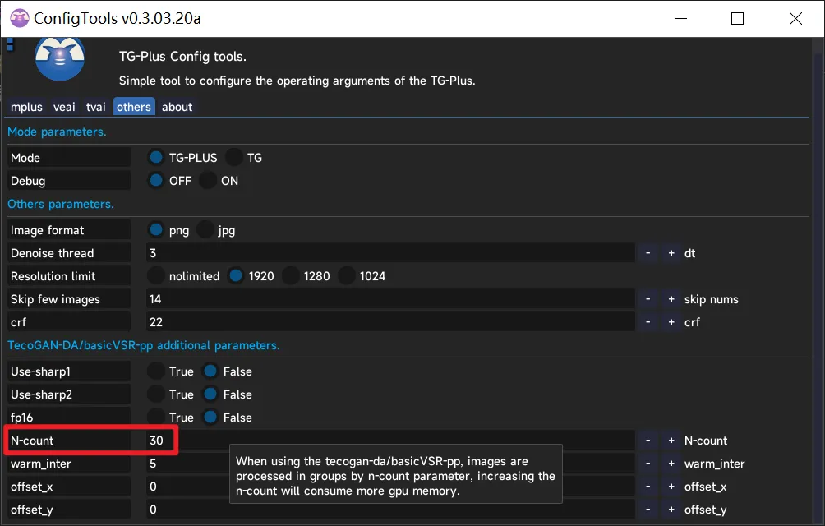Set Use-sharp1 to False
Screen dimensions: 825x526
point(210,371)
